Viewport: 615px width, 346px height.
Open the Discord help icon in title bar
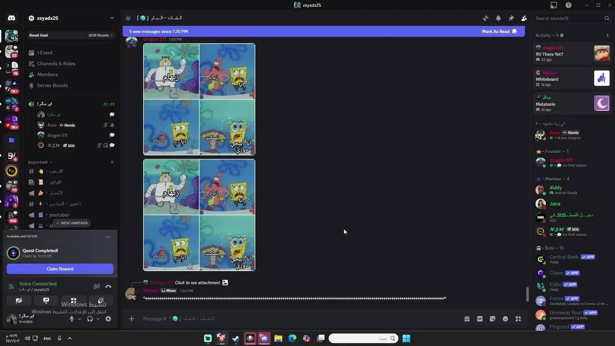[x=568, y=5]
